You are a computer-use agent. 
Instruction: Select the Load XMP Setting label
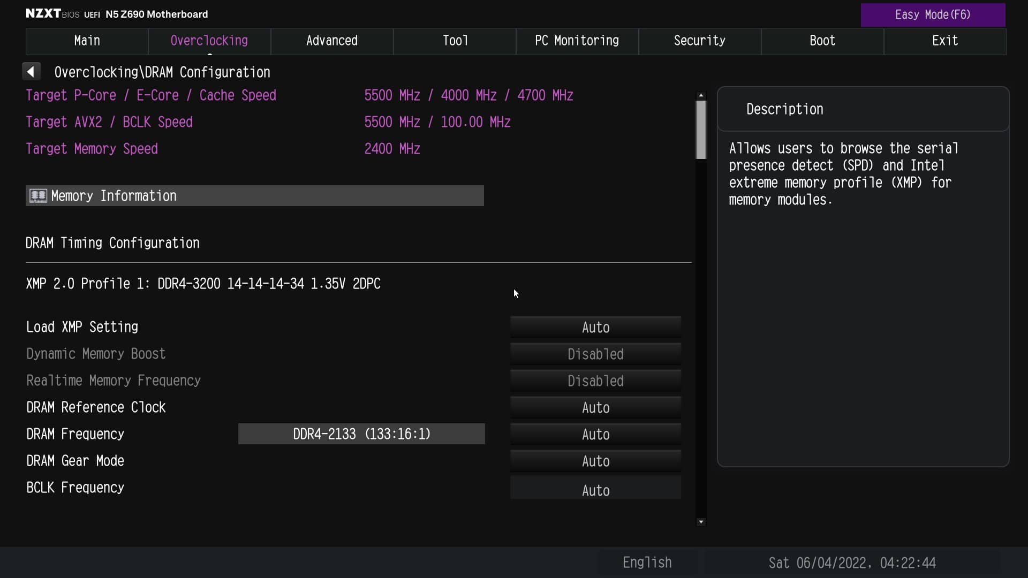(x=82, y=327)
